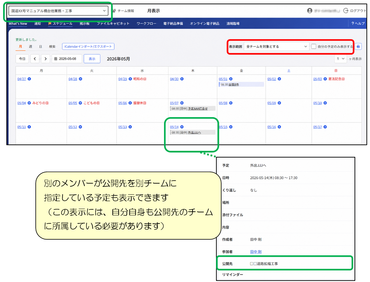Image resolution: width=370 pixels, height=282 pixels.
Task: Open the 04/29 date link
Action: coord(123,79)
